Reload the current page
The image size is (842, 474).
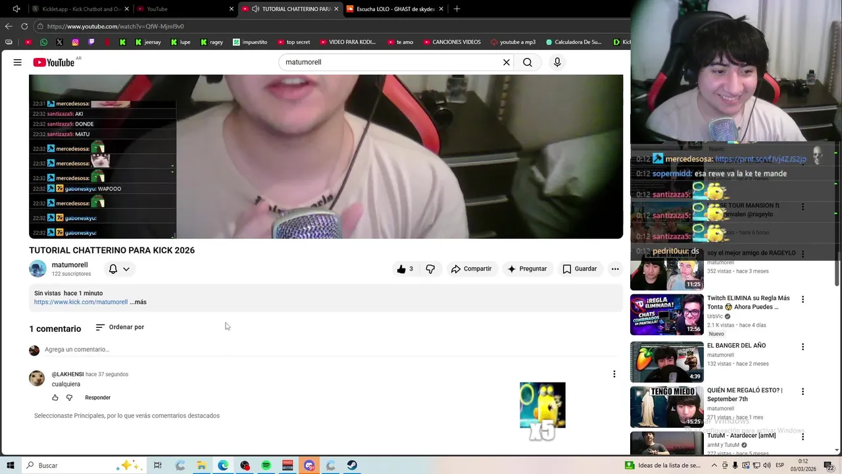[x=24, y=26]
